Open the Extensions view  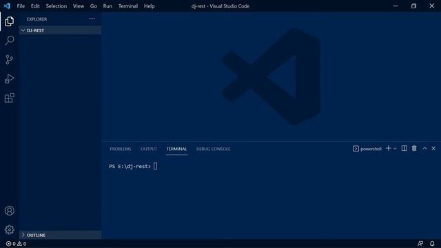[x=9, y=98]
